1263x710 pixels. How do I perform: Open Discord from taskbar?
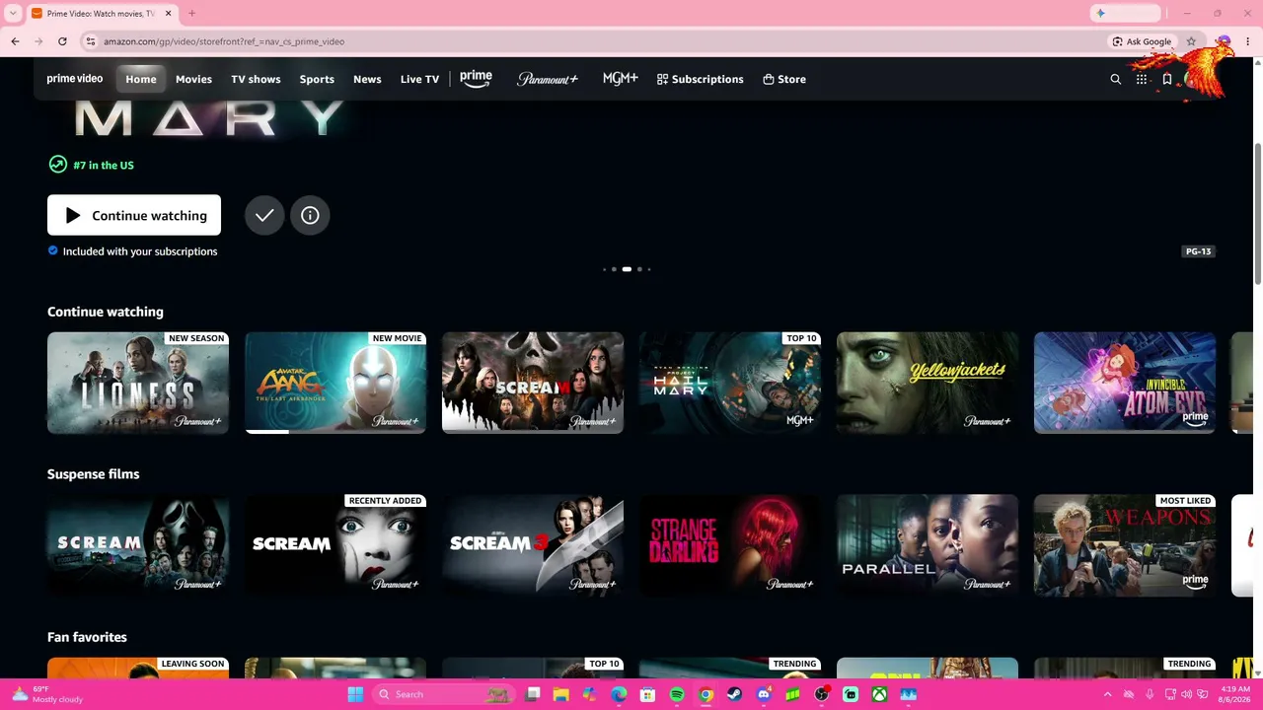tap(764, 694)
